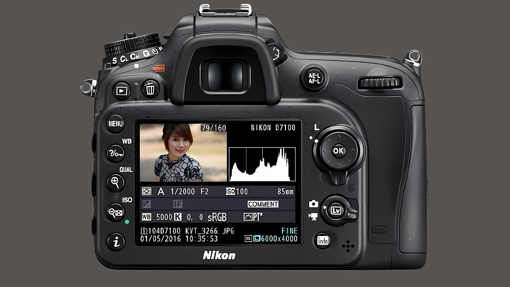Click the info button
Image resolution: width=510 pixels, height=287 pixels.
click(x=323, y=241)
